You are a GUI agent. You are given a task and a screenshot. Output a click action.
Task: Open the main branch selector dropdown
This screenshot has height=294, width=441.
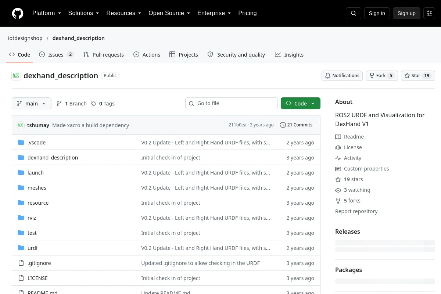point(32,104)
